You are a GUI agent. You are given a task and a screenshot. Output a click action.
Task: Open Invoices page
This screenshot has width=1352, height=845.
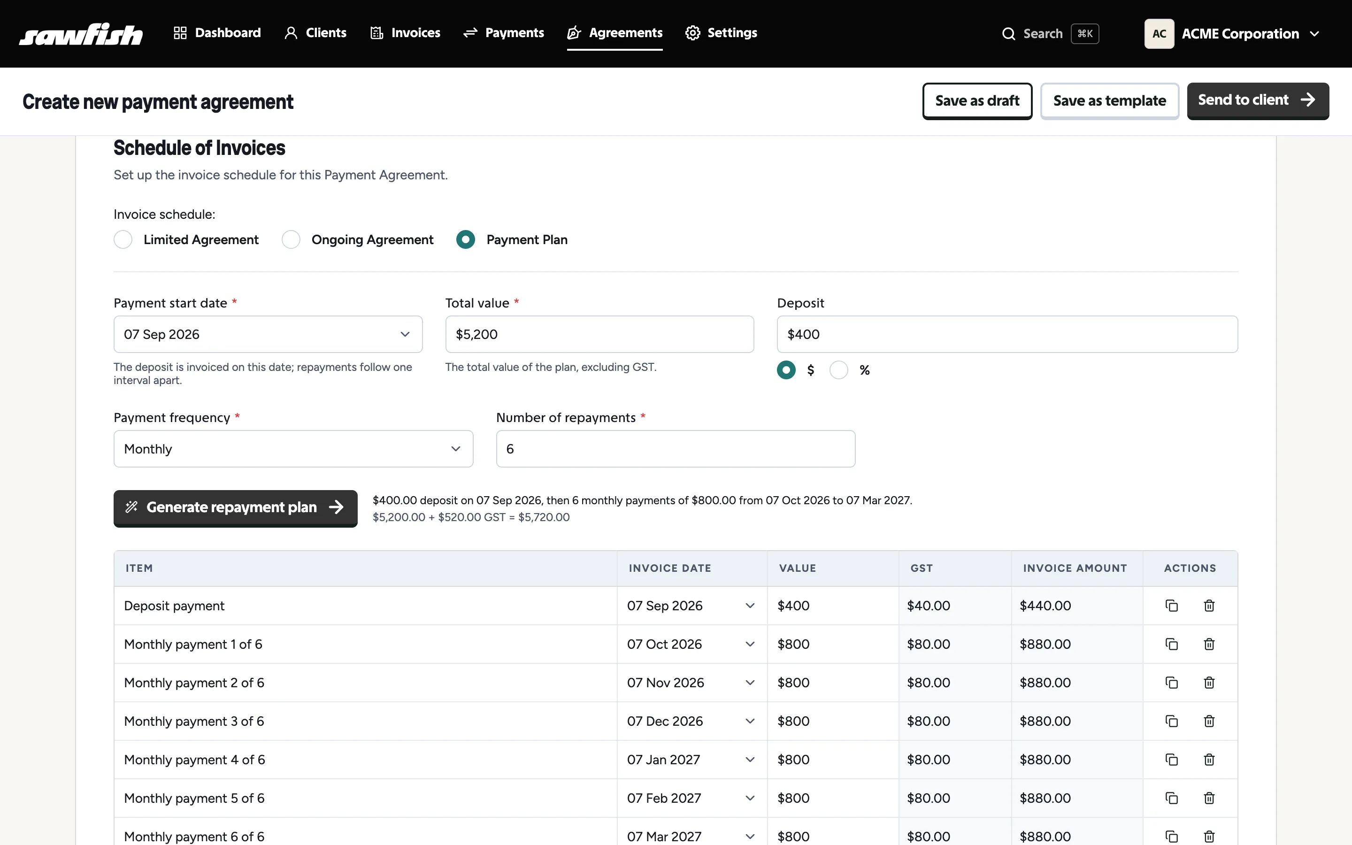coord(405,33)
